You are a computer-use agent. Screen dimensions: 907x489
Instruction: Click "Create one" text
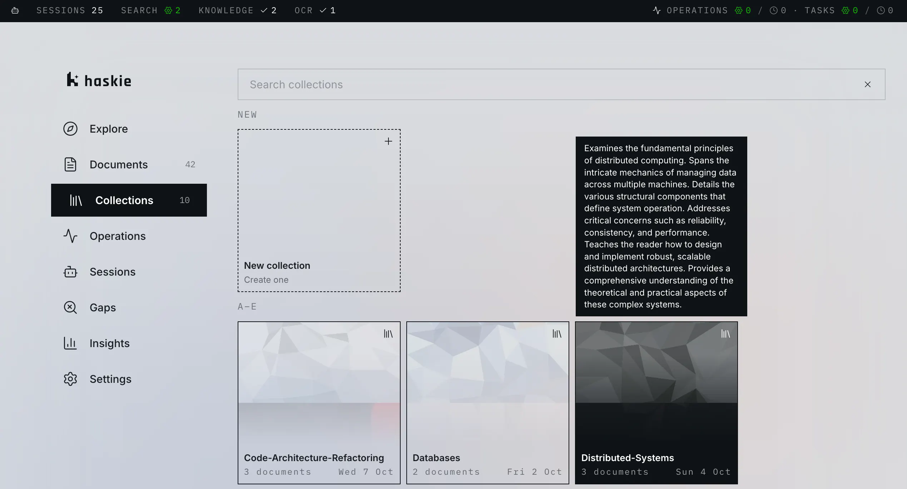(x=266, y=280)
